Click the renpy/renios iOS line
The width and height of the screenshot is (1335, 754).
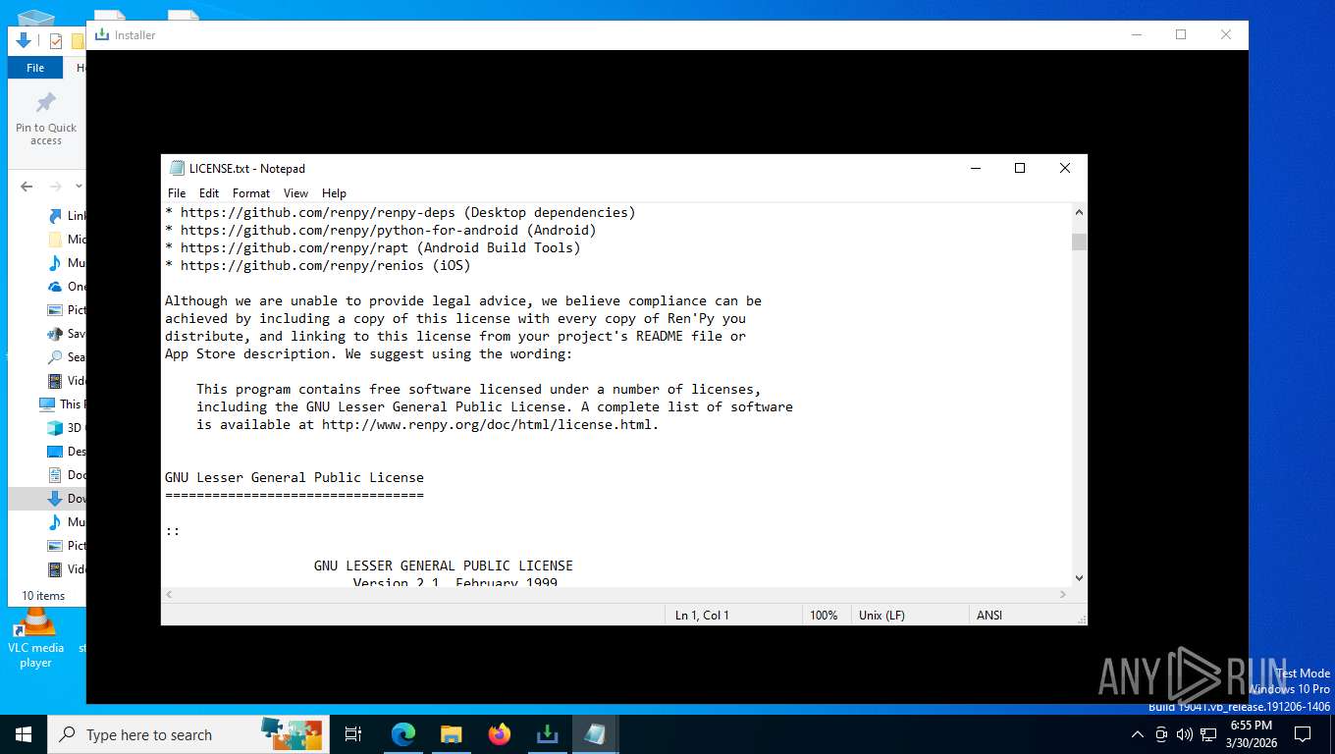[318, 265]
